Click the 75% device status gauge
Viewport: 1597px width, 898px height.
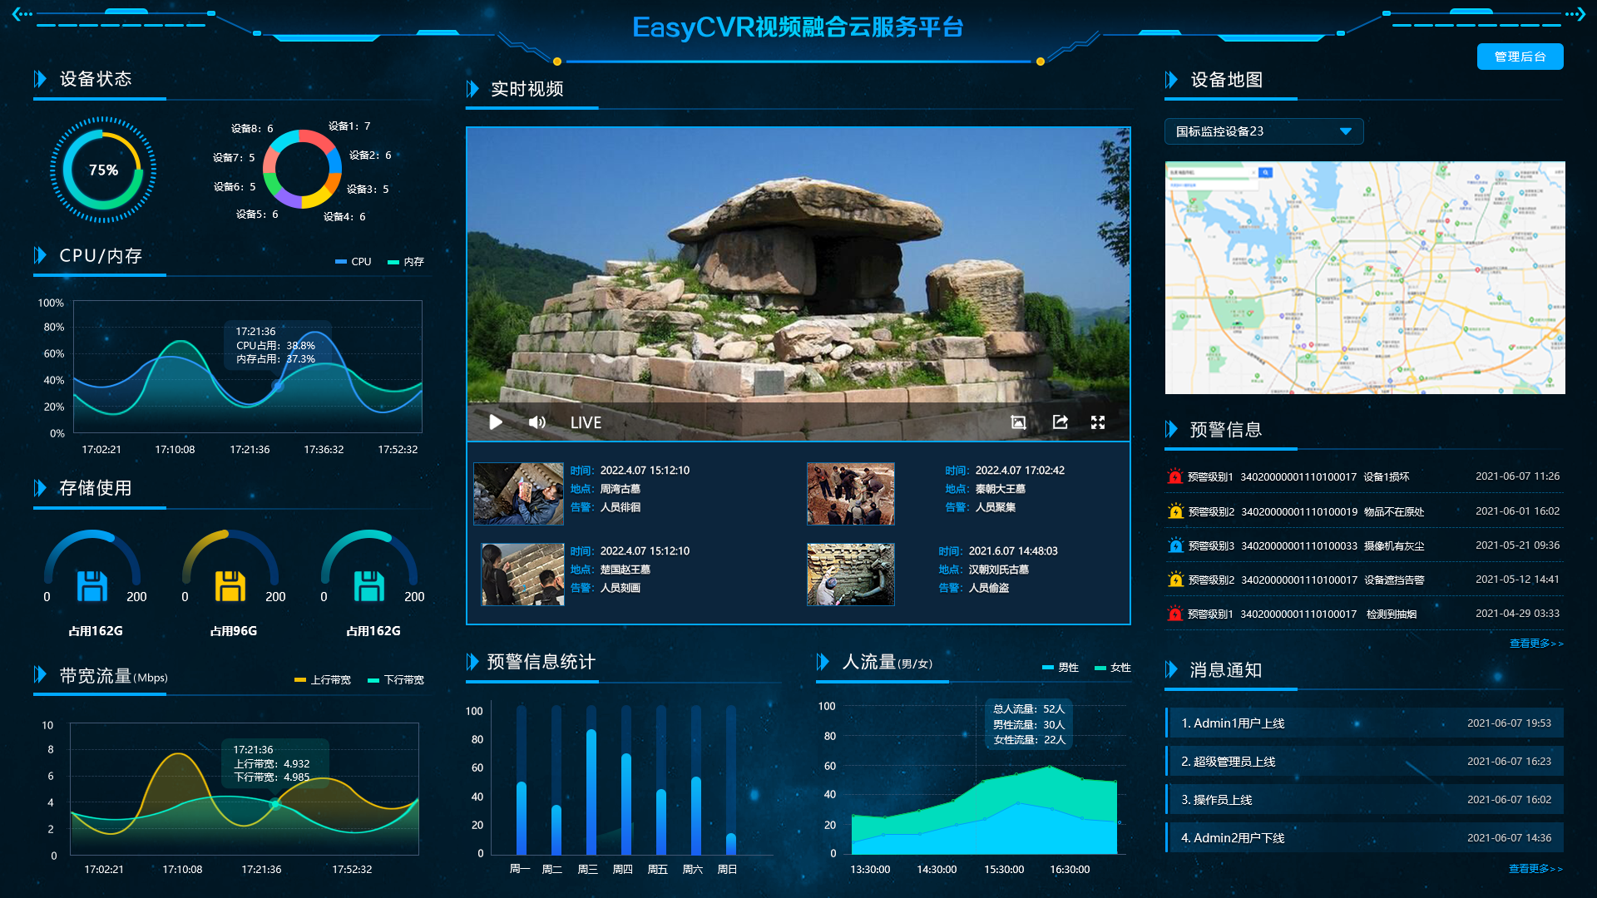pyautogui.click(x=102, y=170)
